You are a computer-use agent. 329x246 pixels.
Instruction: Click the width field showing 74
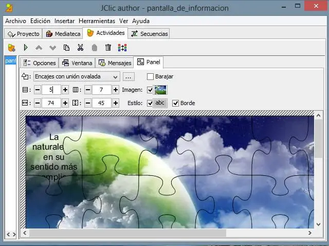[51, 103]
